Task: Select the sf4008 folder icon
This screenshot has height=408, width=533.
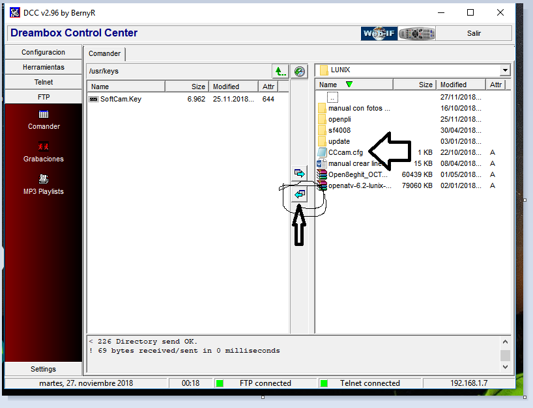Action: click(322, 130)
